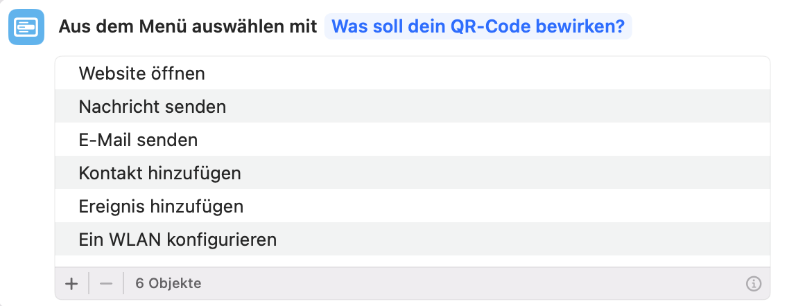Viewport: 796px width, 306px height.
Task: Click the empty row below 'Ein WLAN konfigurieren'
Action: click(412, 262)
